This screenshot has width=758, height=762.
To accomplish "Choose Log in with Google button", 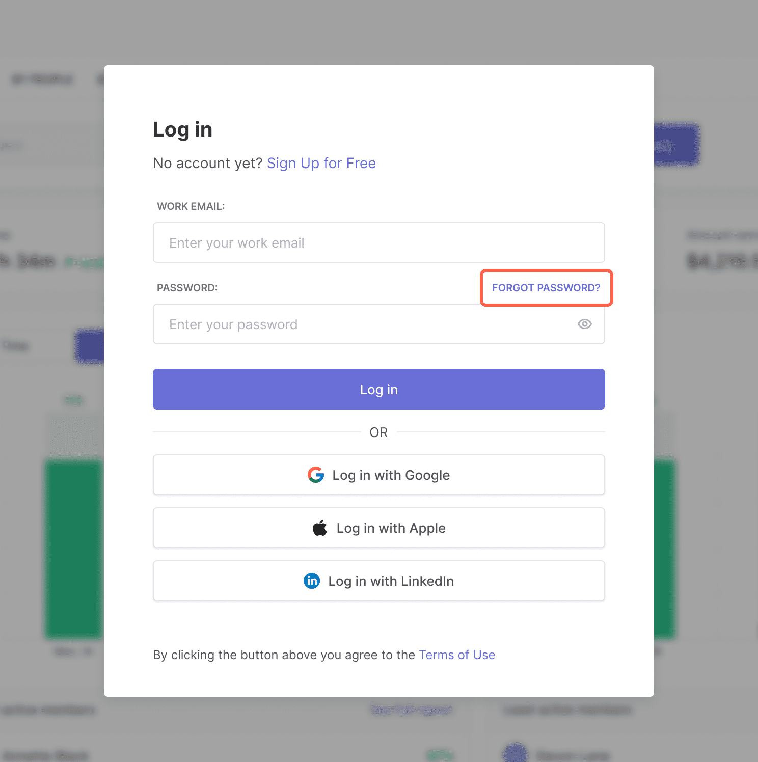I will pos(379,475).
